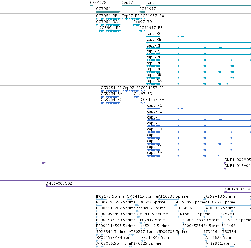Click the capu gene label
251x248 pixels.
point(150,3)
